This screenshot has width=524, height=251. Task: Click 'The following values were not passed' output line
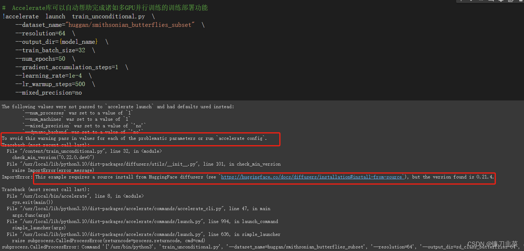point(118,107)
